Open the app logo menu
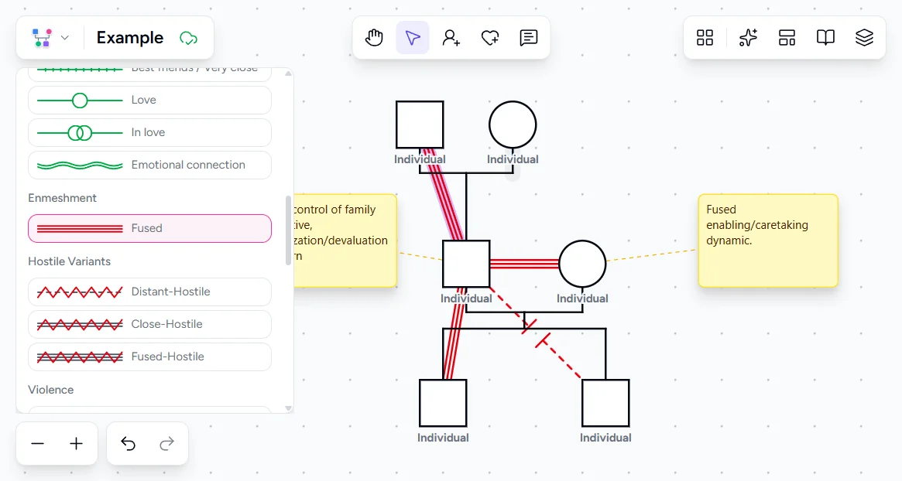The height and width of the screenshot is (481, 902). (41, 38)
